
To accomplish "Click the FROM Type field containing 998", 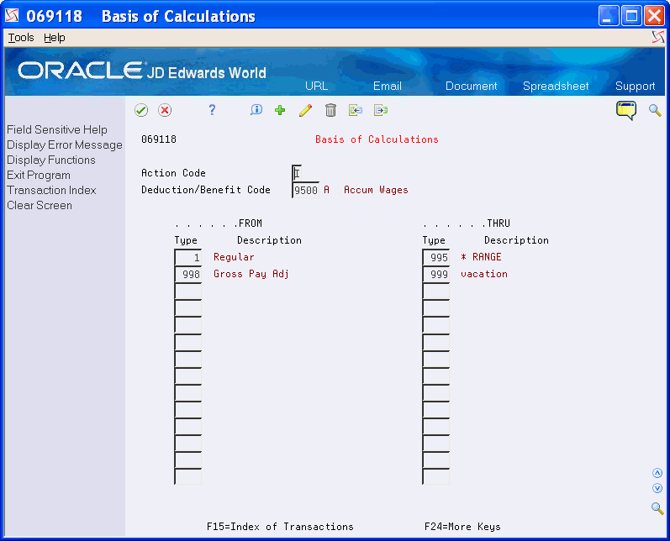I will [x=188, y=274].
